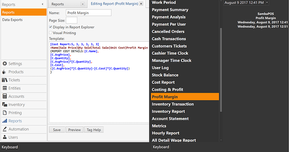Open Printing via its document icon

pyautogui.click(x=5, y=112)
